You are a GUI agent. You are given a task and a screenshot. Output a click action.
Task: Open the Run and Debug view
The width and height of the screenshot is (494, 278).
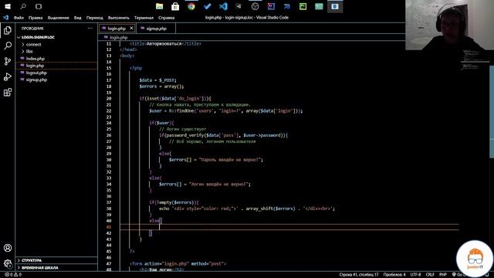tap(8, 76)
